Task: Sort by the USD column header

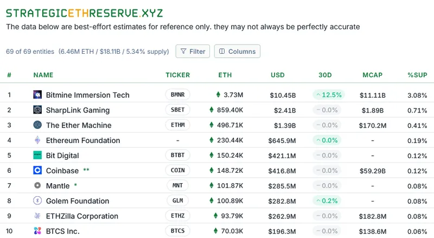Action: [278, 74]
